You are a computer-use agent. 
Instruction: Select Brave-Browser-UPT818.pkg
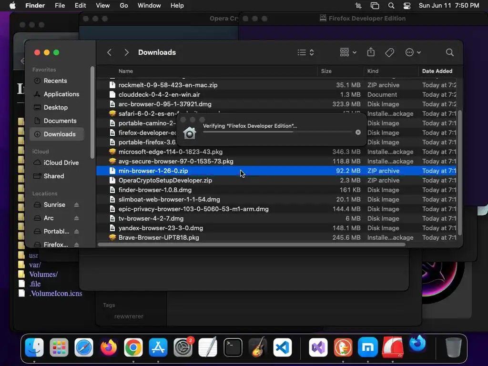point(276,237)
